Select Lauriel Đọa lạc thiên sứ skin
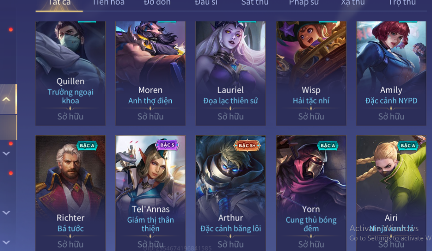The width and height of the screenshot is (432, 251). click(231, 73)
